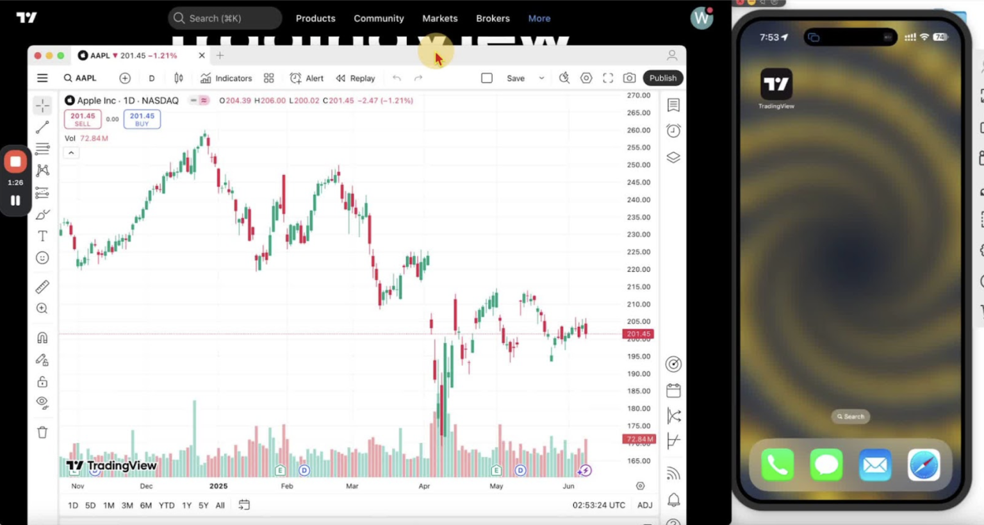Select the crosshair cursor tool

point(42,105)
